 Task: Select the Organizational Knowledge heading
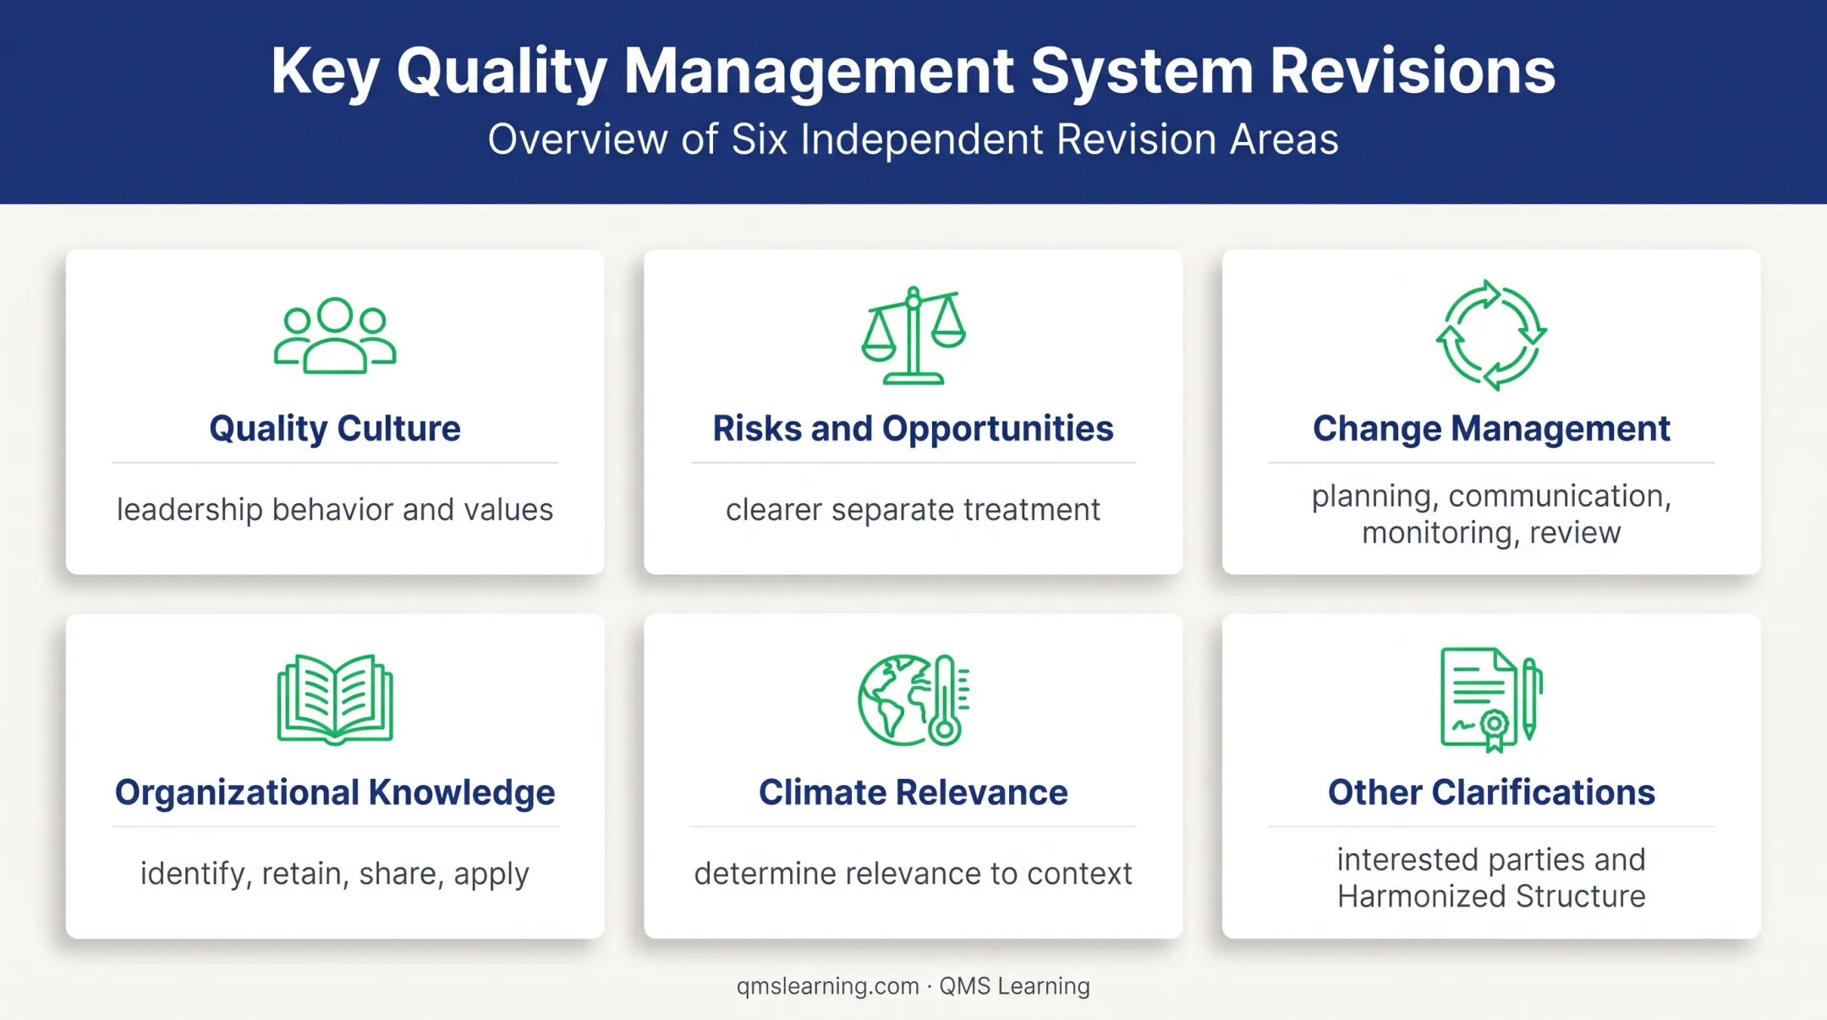click(x=335, y=792)
